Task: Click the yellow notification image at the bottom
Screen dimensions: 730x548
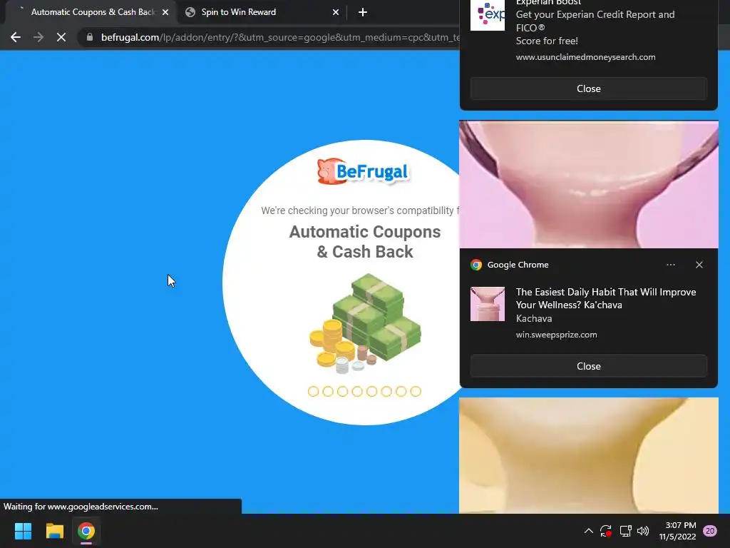Action: coord(588,455)
